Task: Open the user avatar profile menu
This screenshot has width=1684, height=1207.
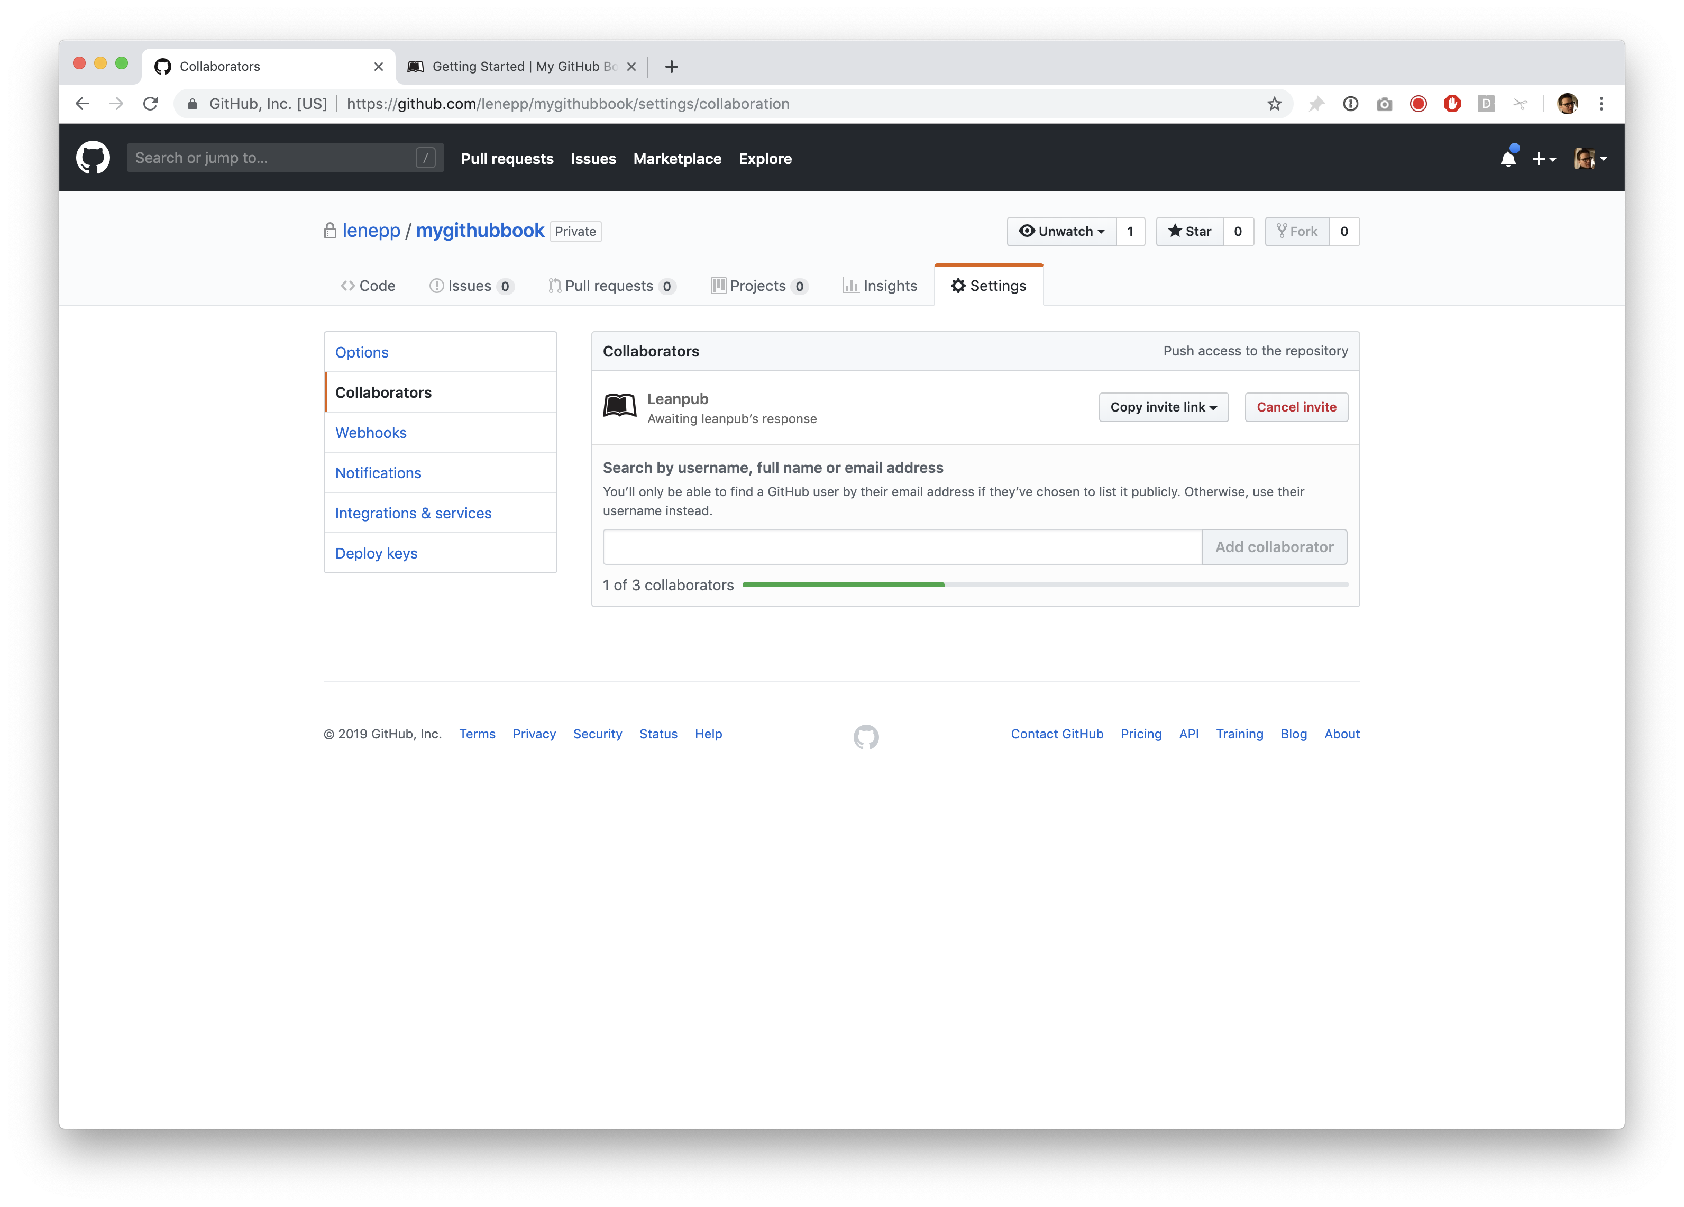Action: tap(1590, 159)
